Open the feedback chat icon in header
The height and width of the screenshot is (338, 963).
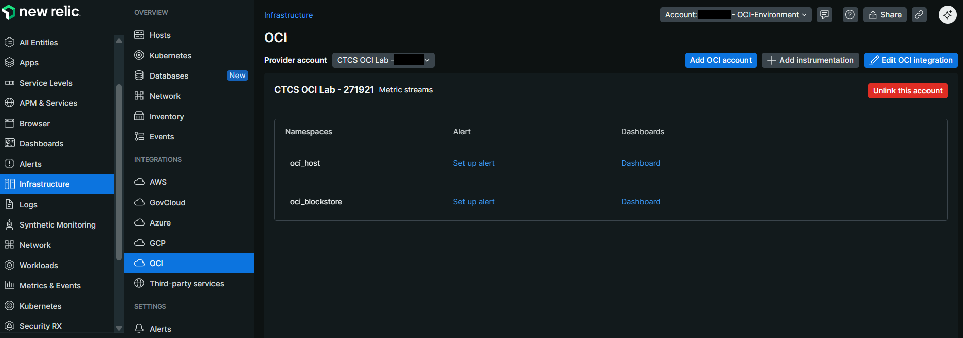click(x=825, y=15)
